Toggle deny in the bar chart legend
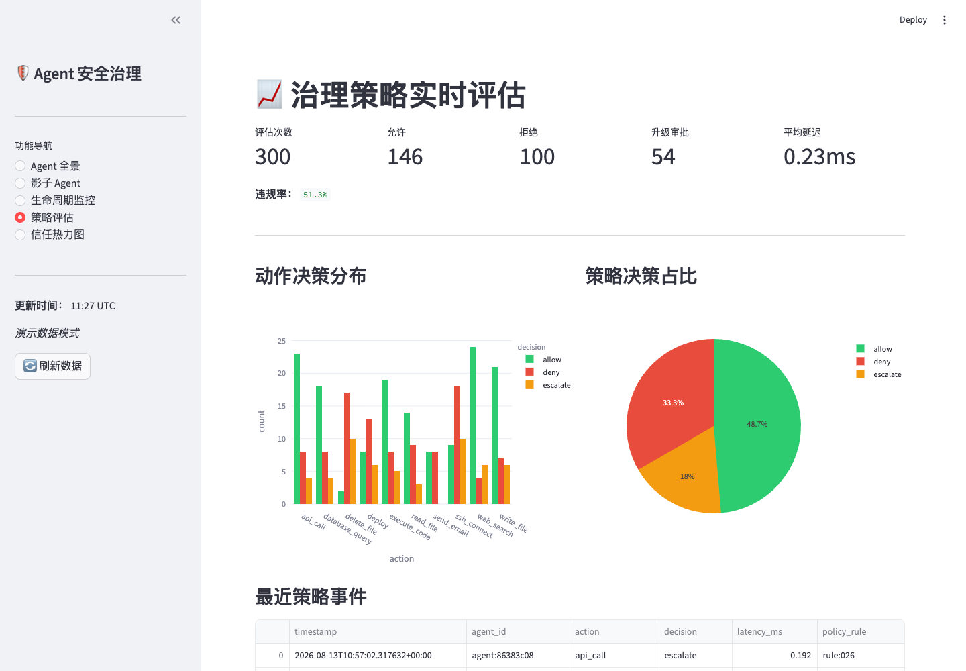The image size is (966, 671). [543, 372]
